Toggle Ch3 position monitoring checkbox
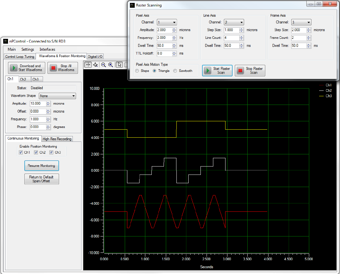Screen dimensions: 340x274 point(52,152)
